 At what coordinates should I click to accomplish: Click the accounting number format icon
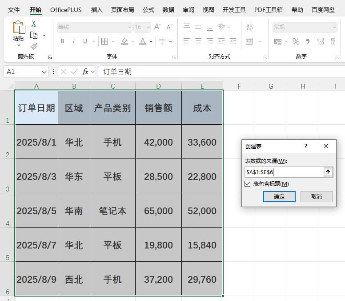278,41
